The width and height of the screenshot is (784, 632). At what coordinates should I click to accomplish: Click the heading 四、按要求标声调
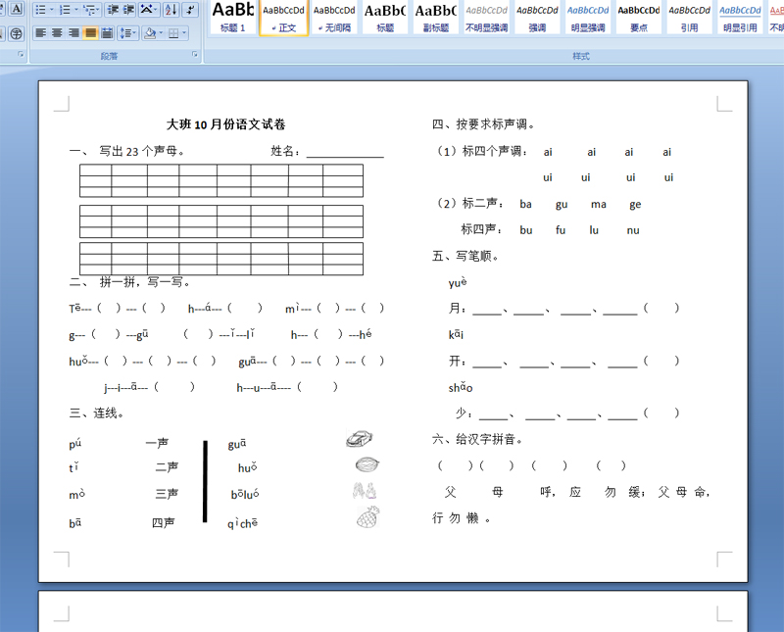(483, 124)
